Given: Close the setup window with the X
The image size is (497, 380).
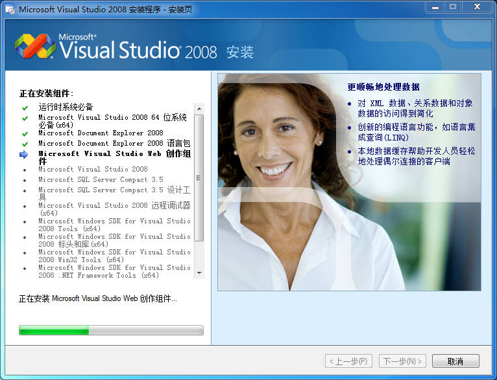Looking at the screenshot, I should coord(478,7).
